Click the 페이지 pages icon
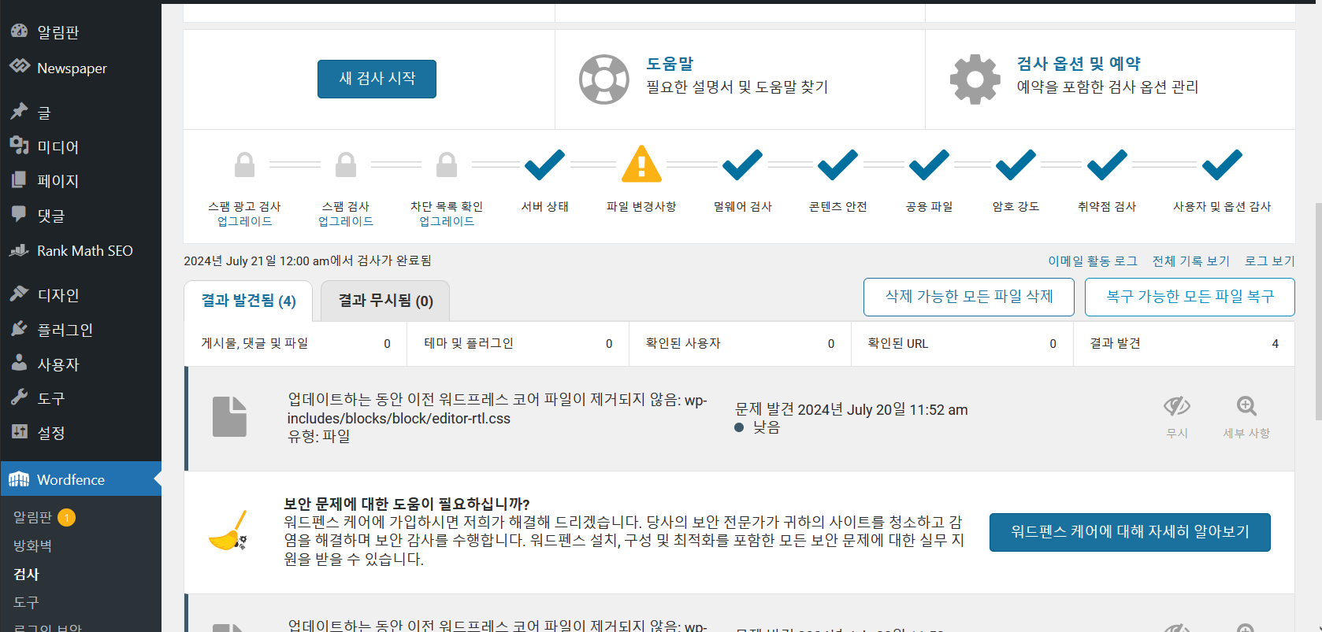The image size is (1322, 632). [x=20, y=180]
